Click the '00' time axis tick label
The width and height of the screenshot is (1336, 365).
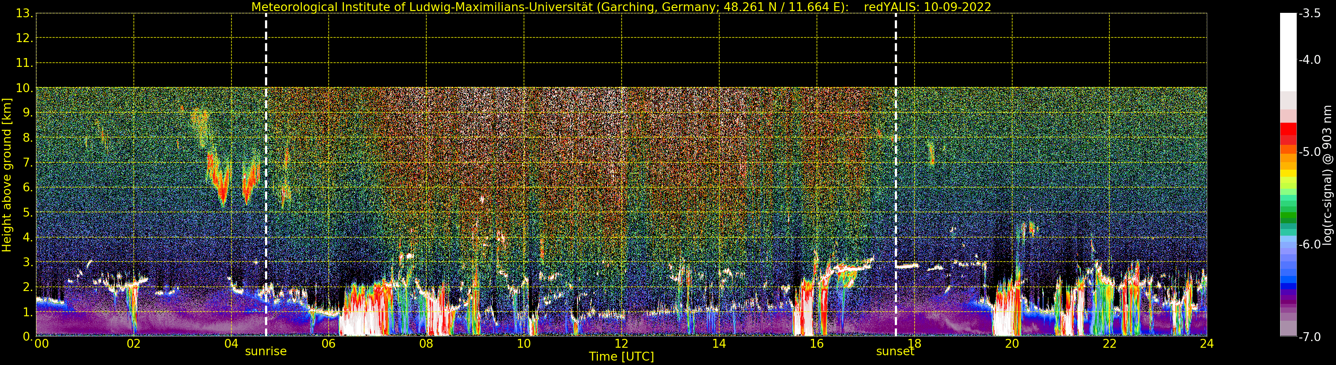pyautogui.click(x=41, y=344)
